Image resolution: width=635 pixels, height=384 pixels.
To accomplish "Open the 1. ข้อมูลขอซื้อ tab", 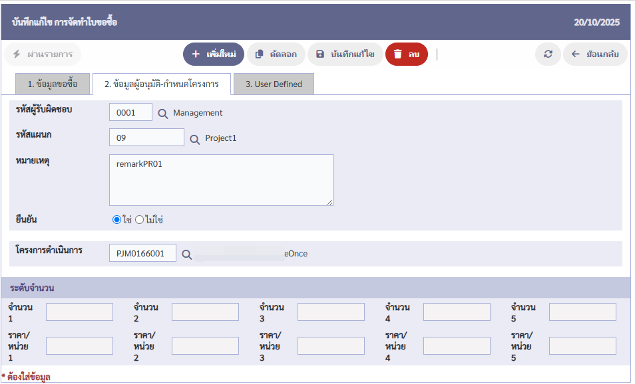I will 53,84.
